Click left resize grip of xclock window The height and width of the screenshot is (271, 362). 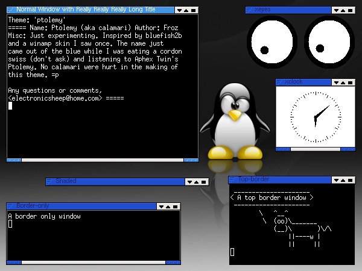283,149
